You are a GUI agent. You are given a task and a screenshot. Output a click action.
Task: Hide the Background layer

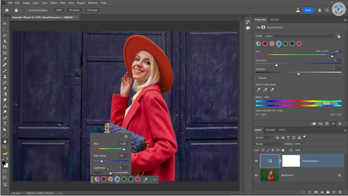coord(257,175)
